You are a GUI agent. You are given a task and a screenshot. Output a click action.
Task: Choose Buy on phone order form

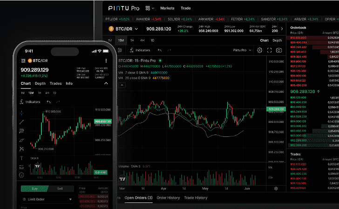click(34, 189)
